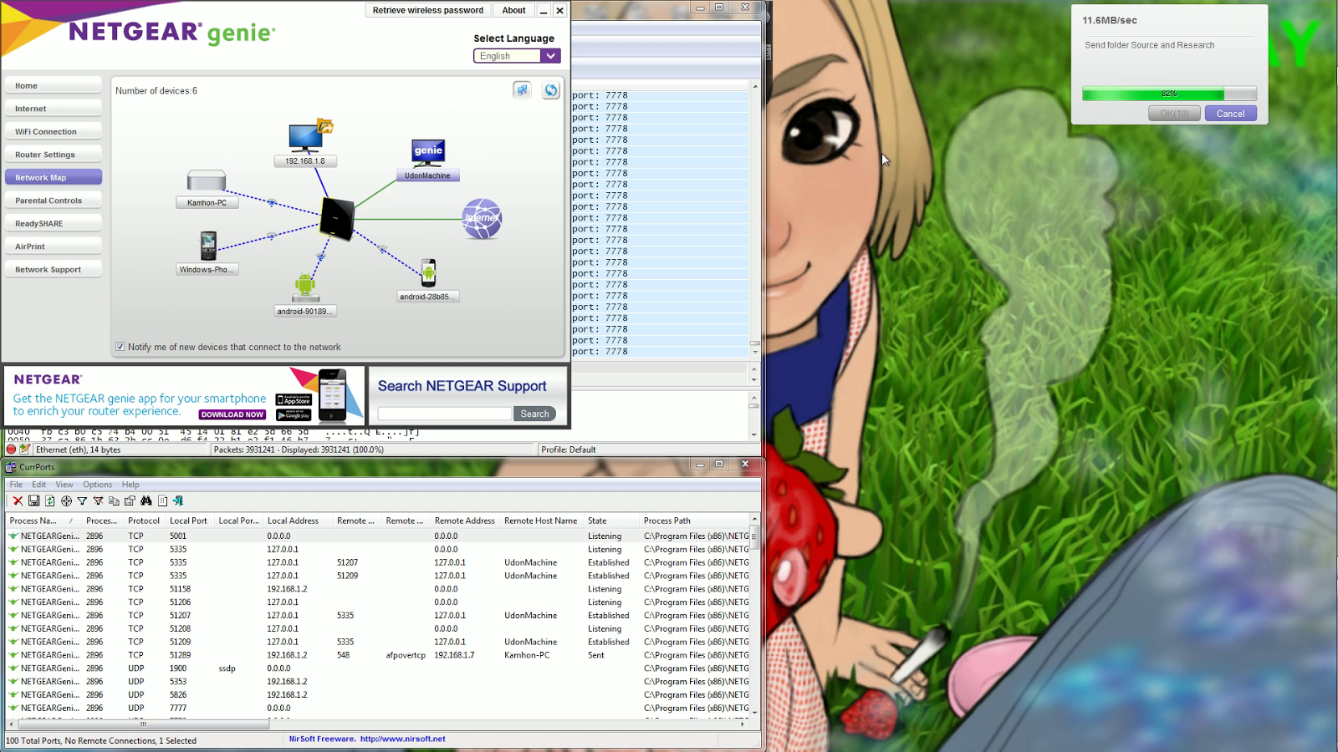Select the UdonMachine genie device

pos(428,160)
